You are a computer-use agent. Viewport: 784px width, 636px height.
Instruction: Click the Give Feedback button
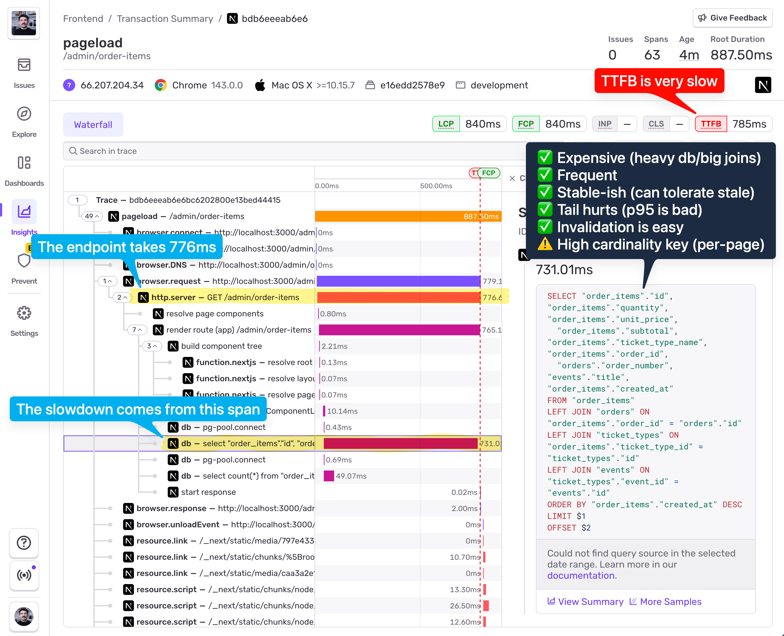point(732,18)
